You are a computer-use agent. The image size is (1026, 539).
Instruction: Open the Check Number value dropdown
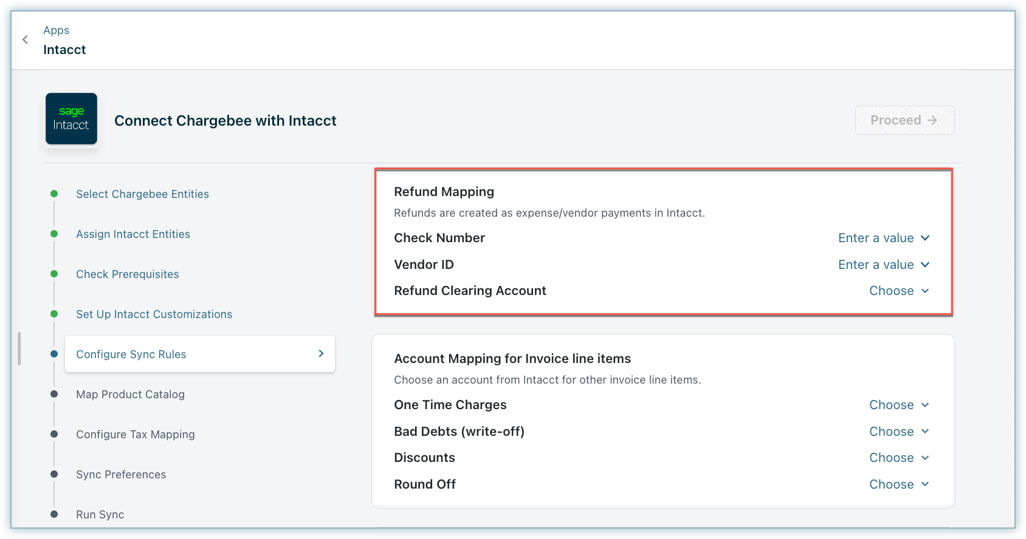pyautogui.click(x=883, y=238)
